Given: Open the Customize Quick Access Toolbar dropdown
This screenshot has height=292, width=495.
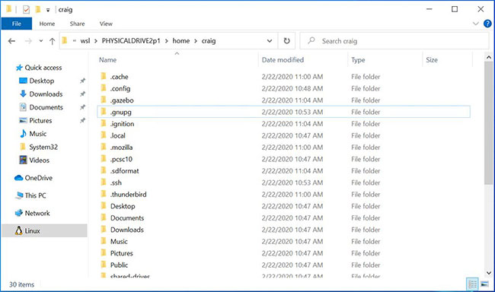Looking at the screenshot, I should pyautogui.click(x=48, y=10).
